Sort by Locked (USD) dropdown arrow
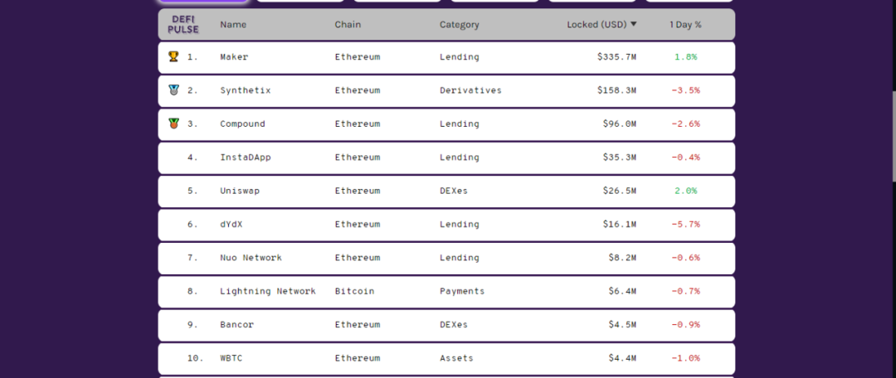 tap(634, 25)
